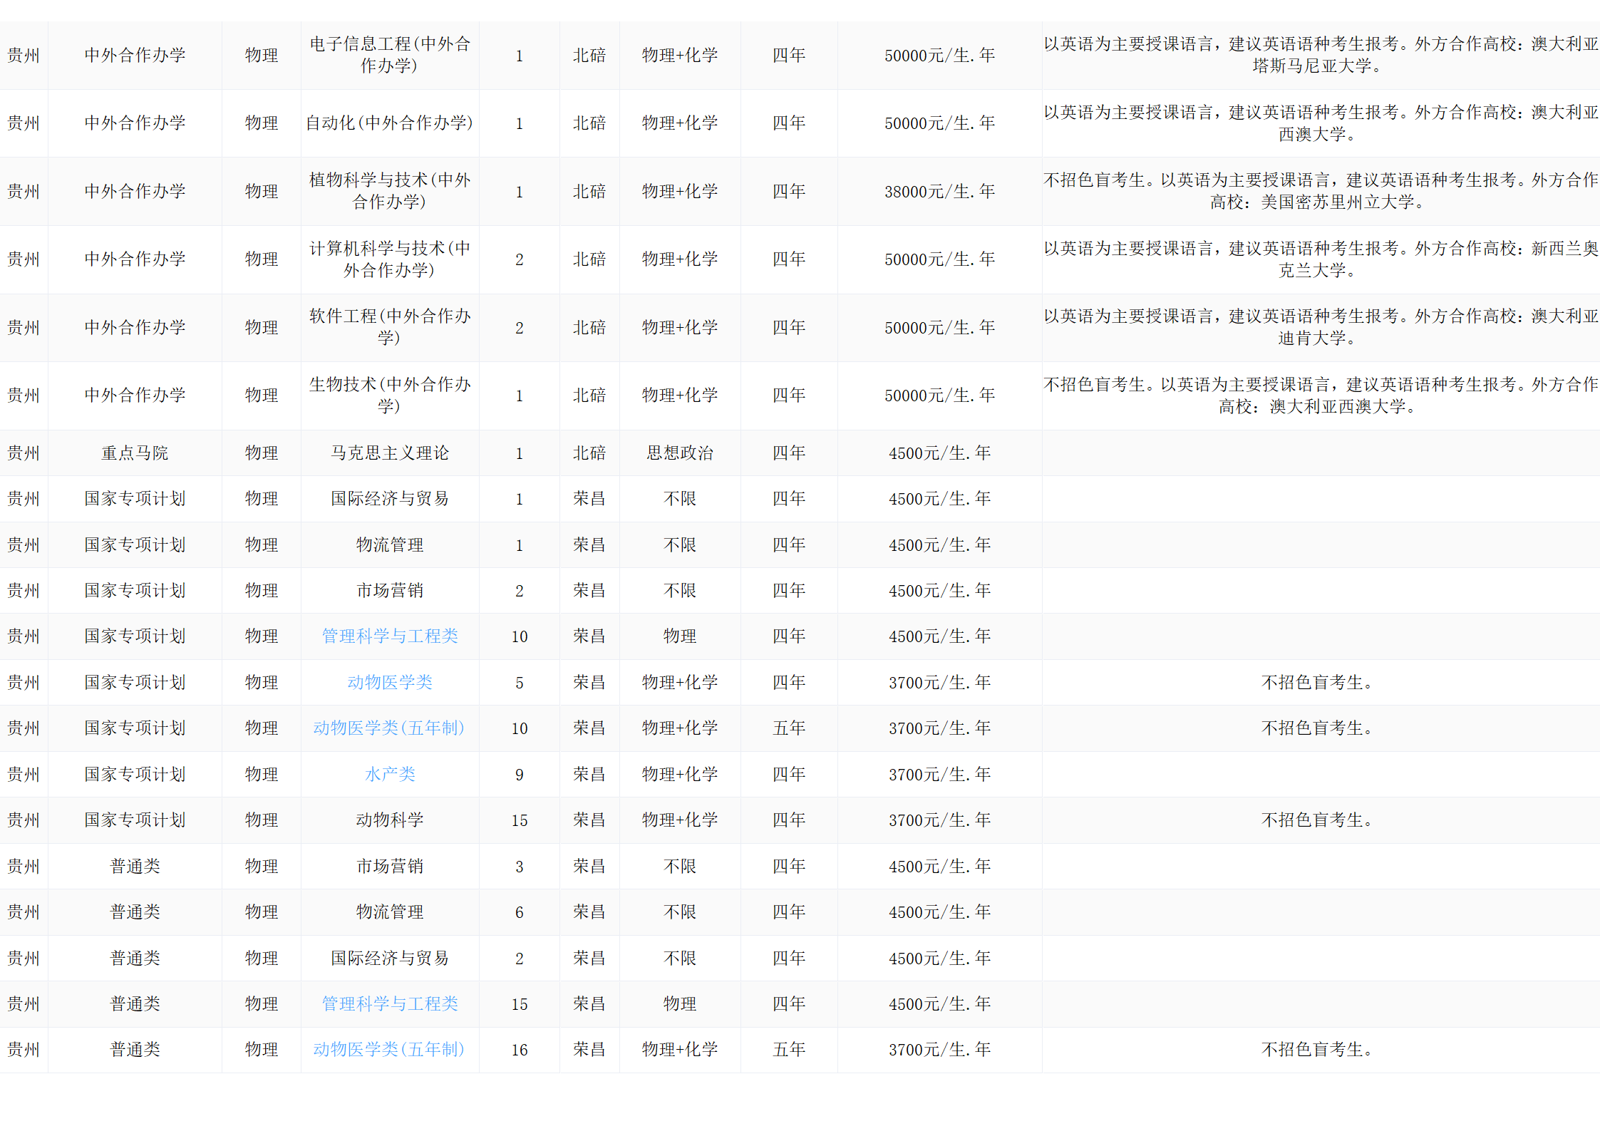Open the 水产类 major link
Viewport: 1600px width, 1131px height.
(390, 774)
